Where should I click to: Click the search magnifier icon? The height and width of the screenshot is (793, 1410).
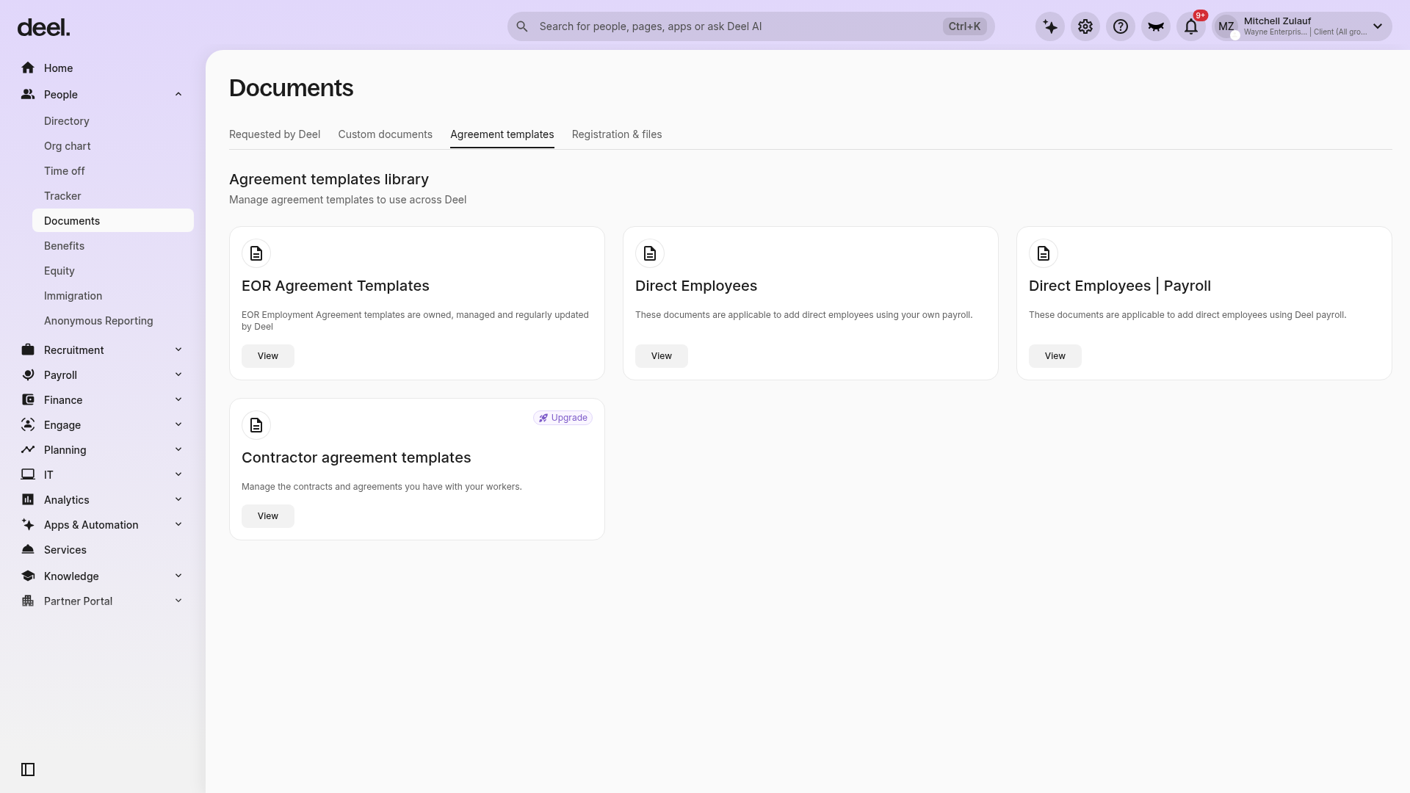tap(522, 26)
